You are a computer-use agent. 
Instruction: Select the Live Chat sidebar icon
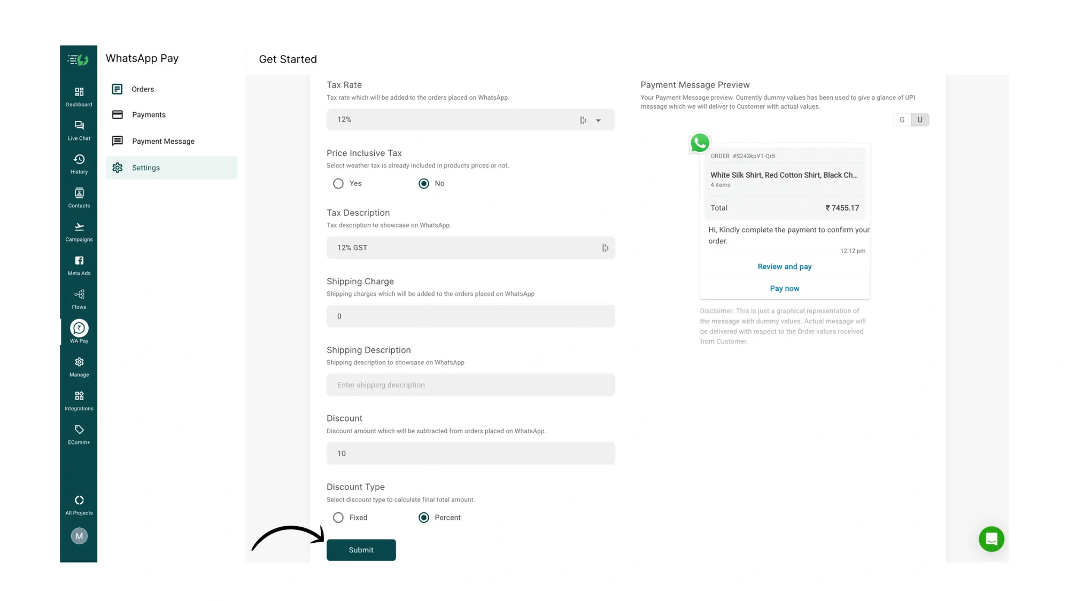(79, 130)
